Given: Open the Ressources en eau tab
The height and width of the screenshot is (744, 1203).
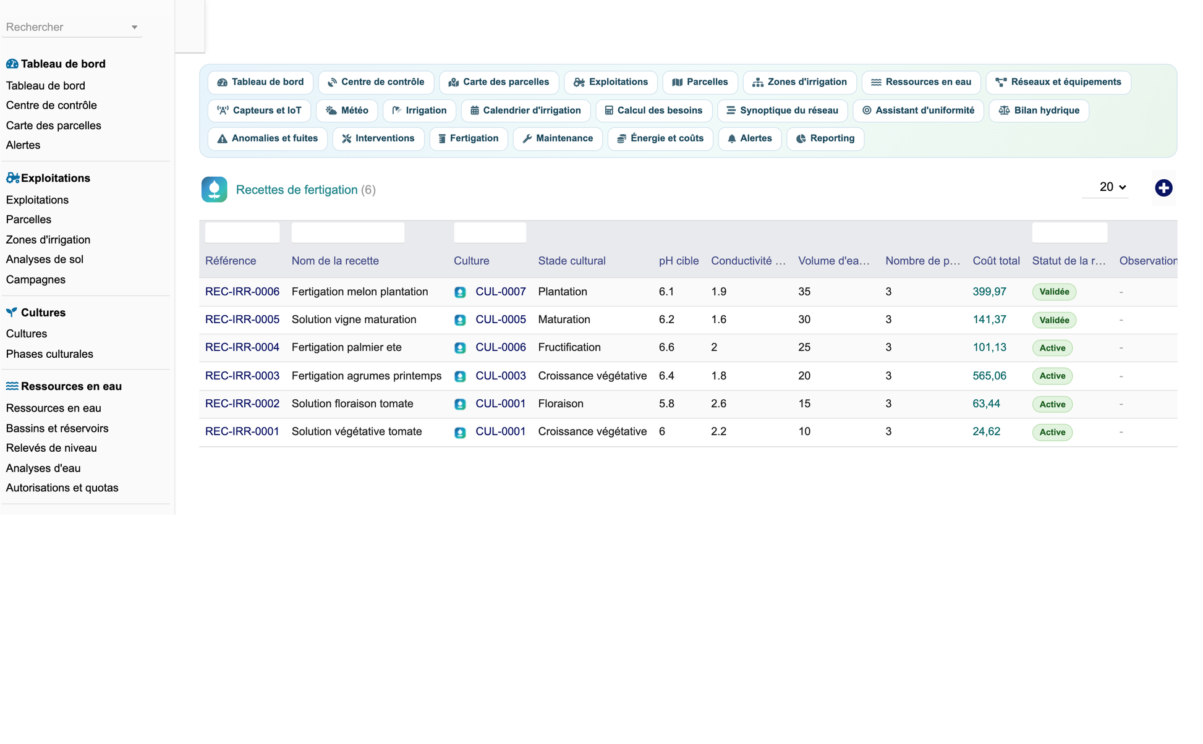Looking at the screenshot, I should [920, 82].
